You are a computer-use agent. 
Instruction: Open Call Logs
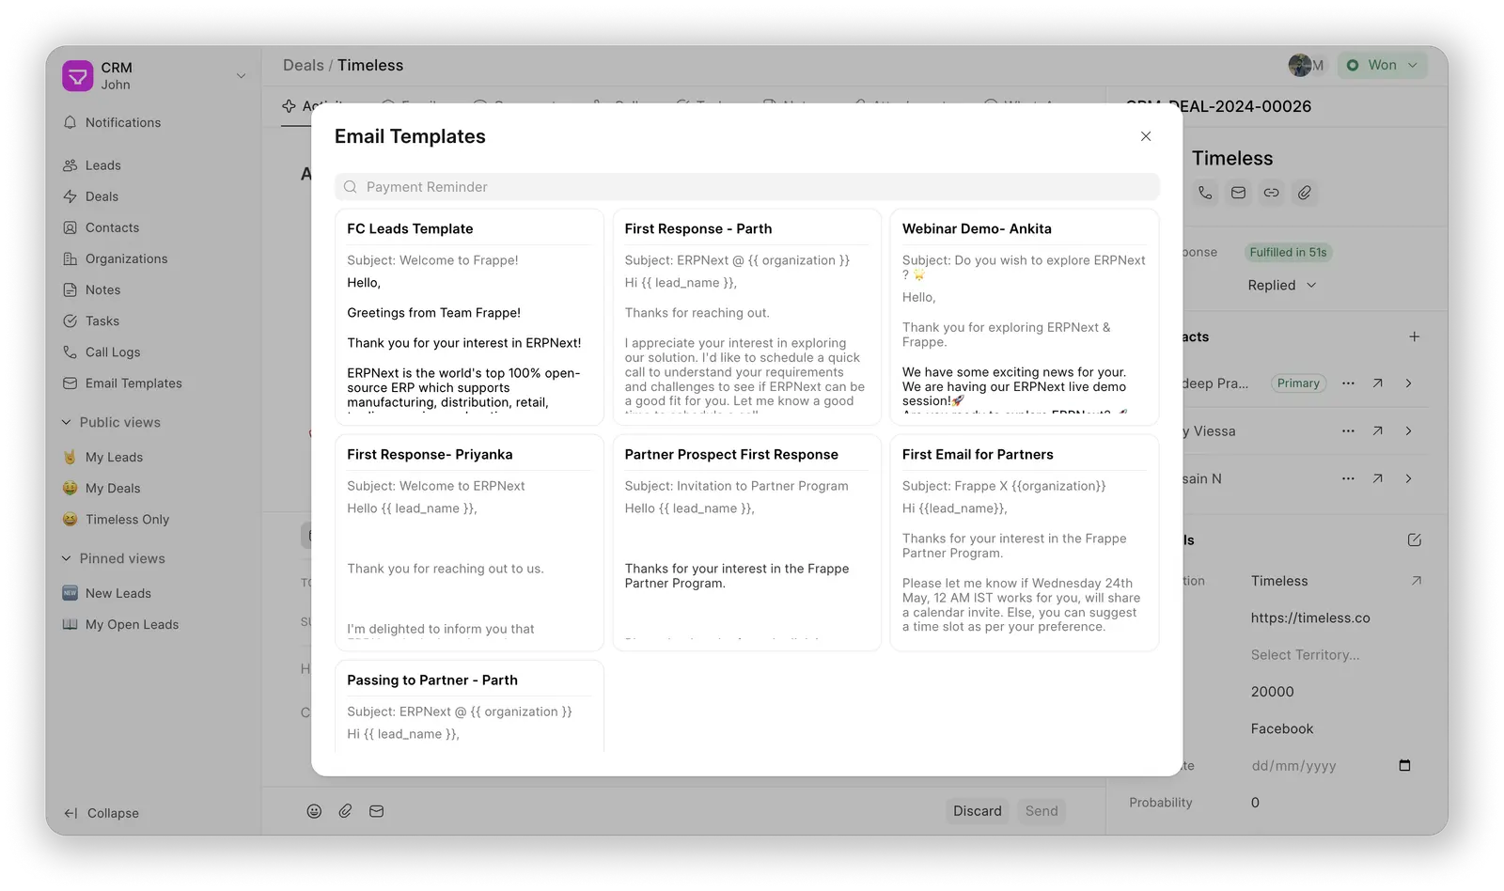[154, 352]
